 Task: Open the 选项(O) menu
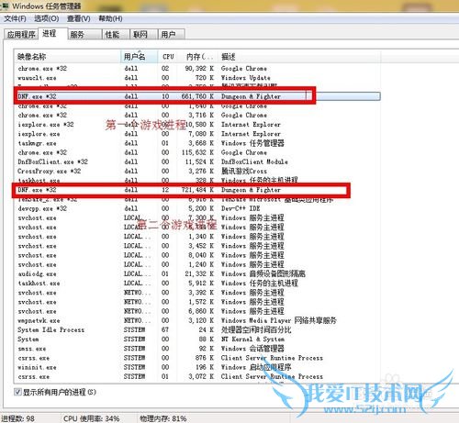coord(47,18)
